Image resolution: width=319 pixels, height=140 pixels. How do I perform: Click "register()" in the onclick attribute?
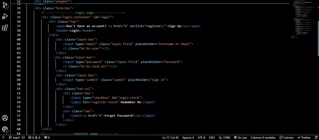(156, 26)
